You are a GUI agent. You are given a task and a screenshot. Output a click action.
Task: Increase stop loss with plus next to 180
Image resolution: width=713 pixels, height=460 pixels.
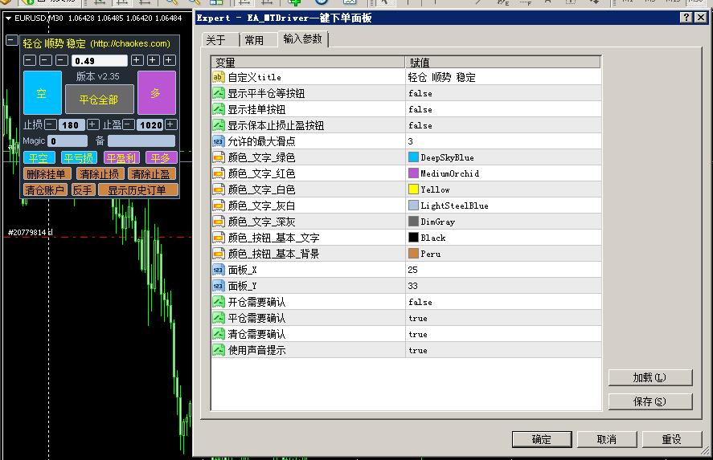point(93,124)
